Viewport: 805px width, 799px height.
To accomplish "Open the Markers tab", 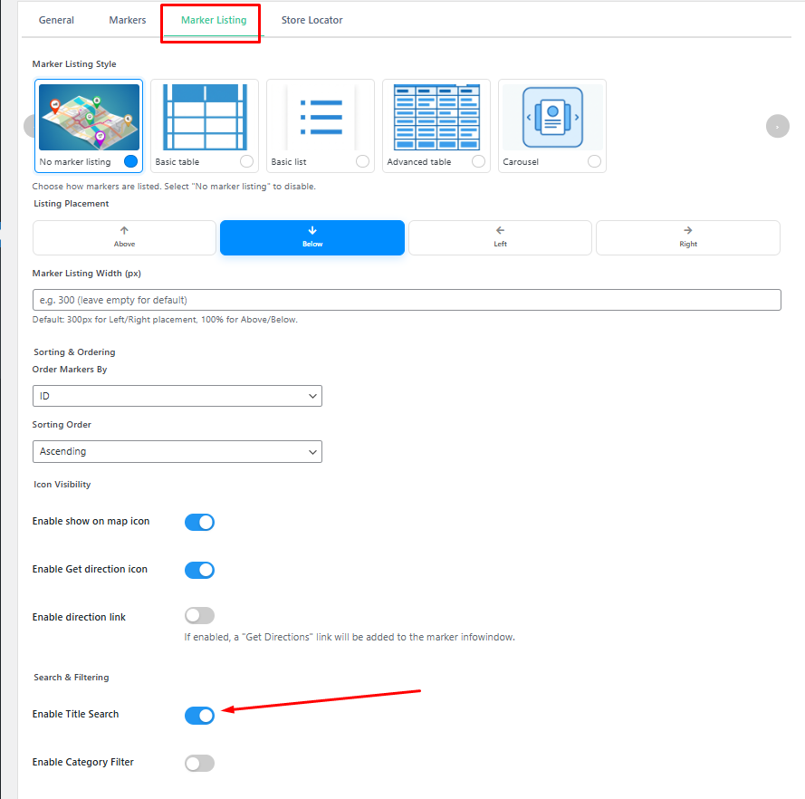I will pos(128,20).
